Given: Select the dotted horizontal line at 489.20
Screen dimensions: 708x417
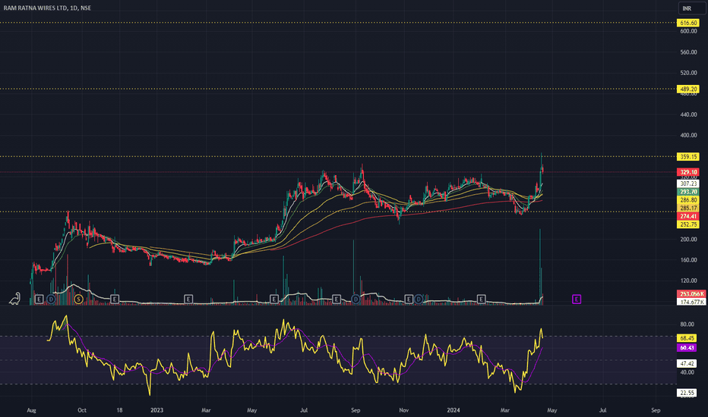Looking at the screenshot, I should coord(338,89).
